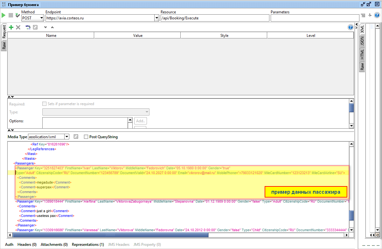This screenshot has height=249, width=382.
Task: Move the parameter up with the up arrow
Action: point(52,27)
